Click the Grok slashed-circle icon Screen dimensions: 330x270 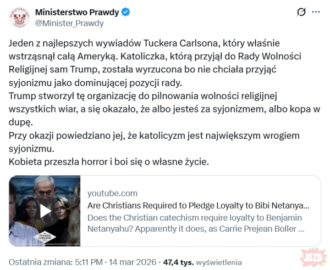pos(301,12)
